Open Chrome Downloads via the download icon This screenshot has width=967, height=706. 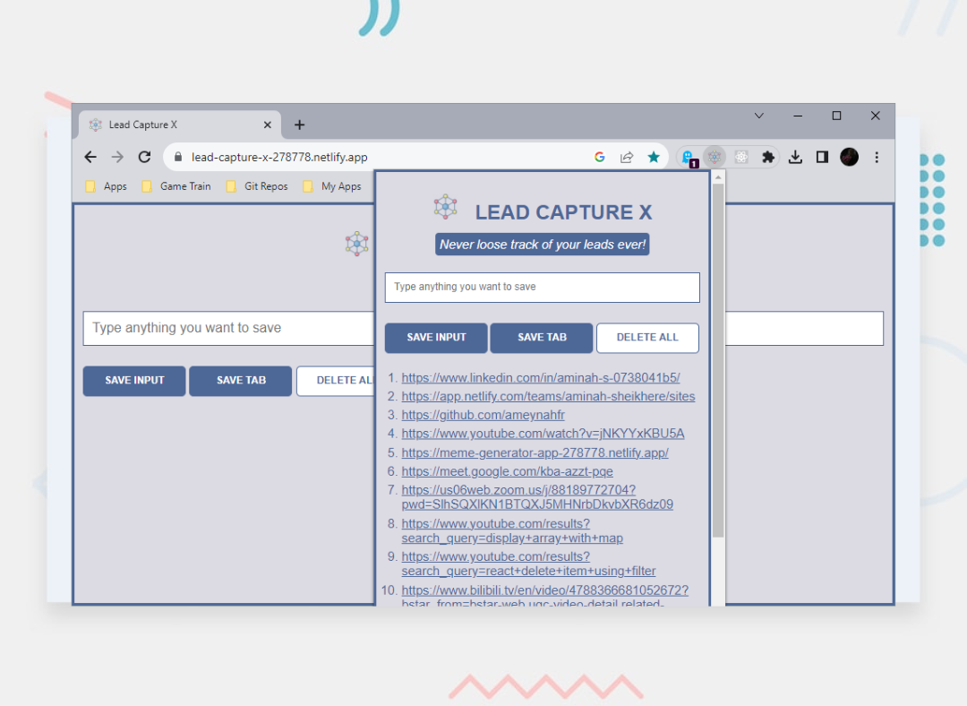click(795, 157)
